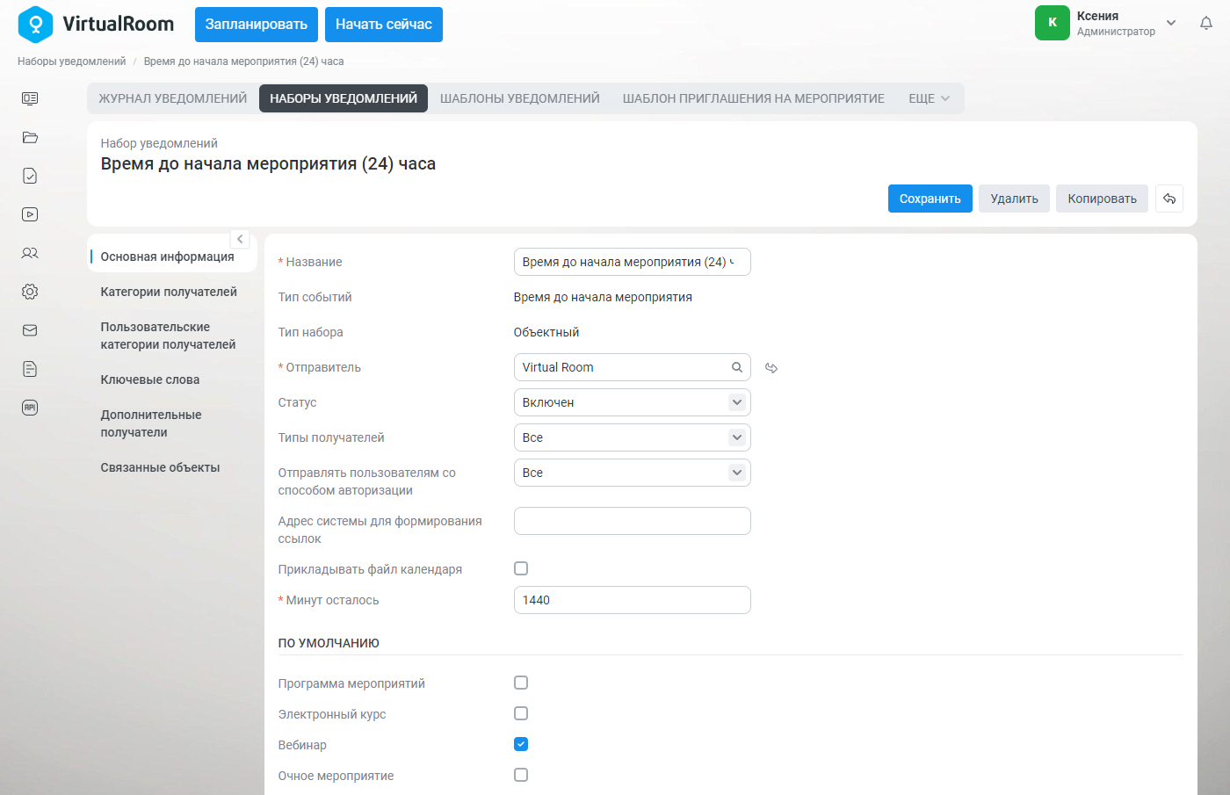Switch to Шаблоны уведомлений tab
The image size is (1230, 795).
click(x=520, y=98)
